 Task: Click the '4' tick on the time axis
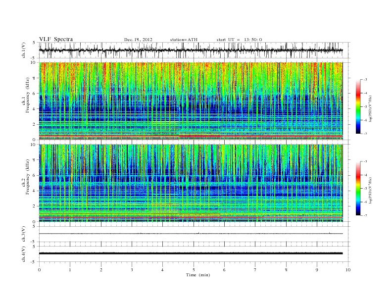[x=162, y=270]
